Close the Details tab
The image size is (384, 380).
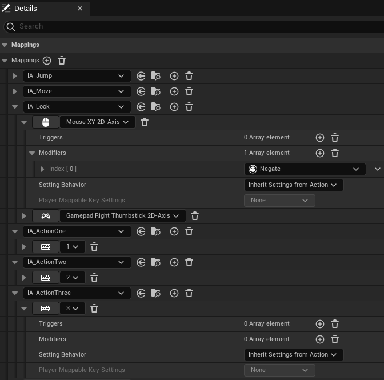click(80, 9)
